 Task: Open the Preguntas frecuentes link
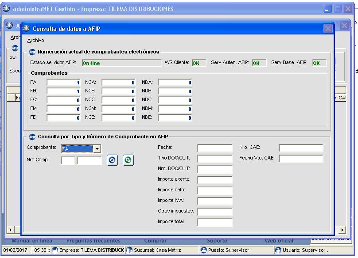(93, 241)
